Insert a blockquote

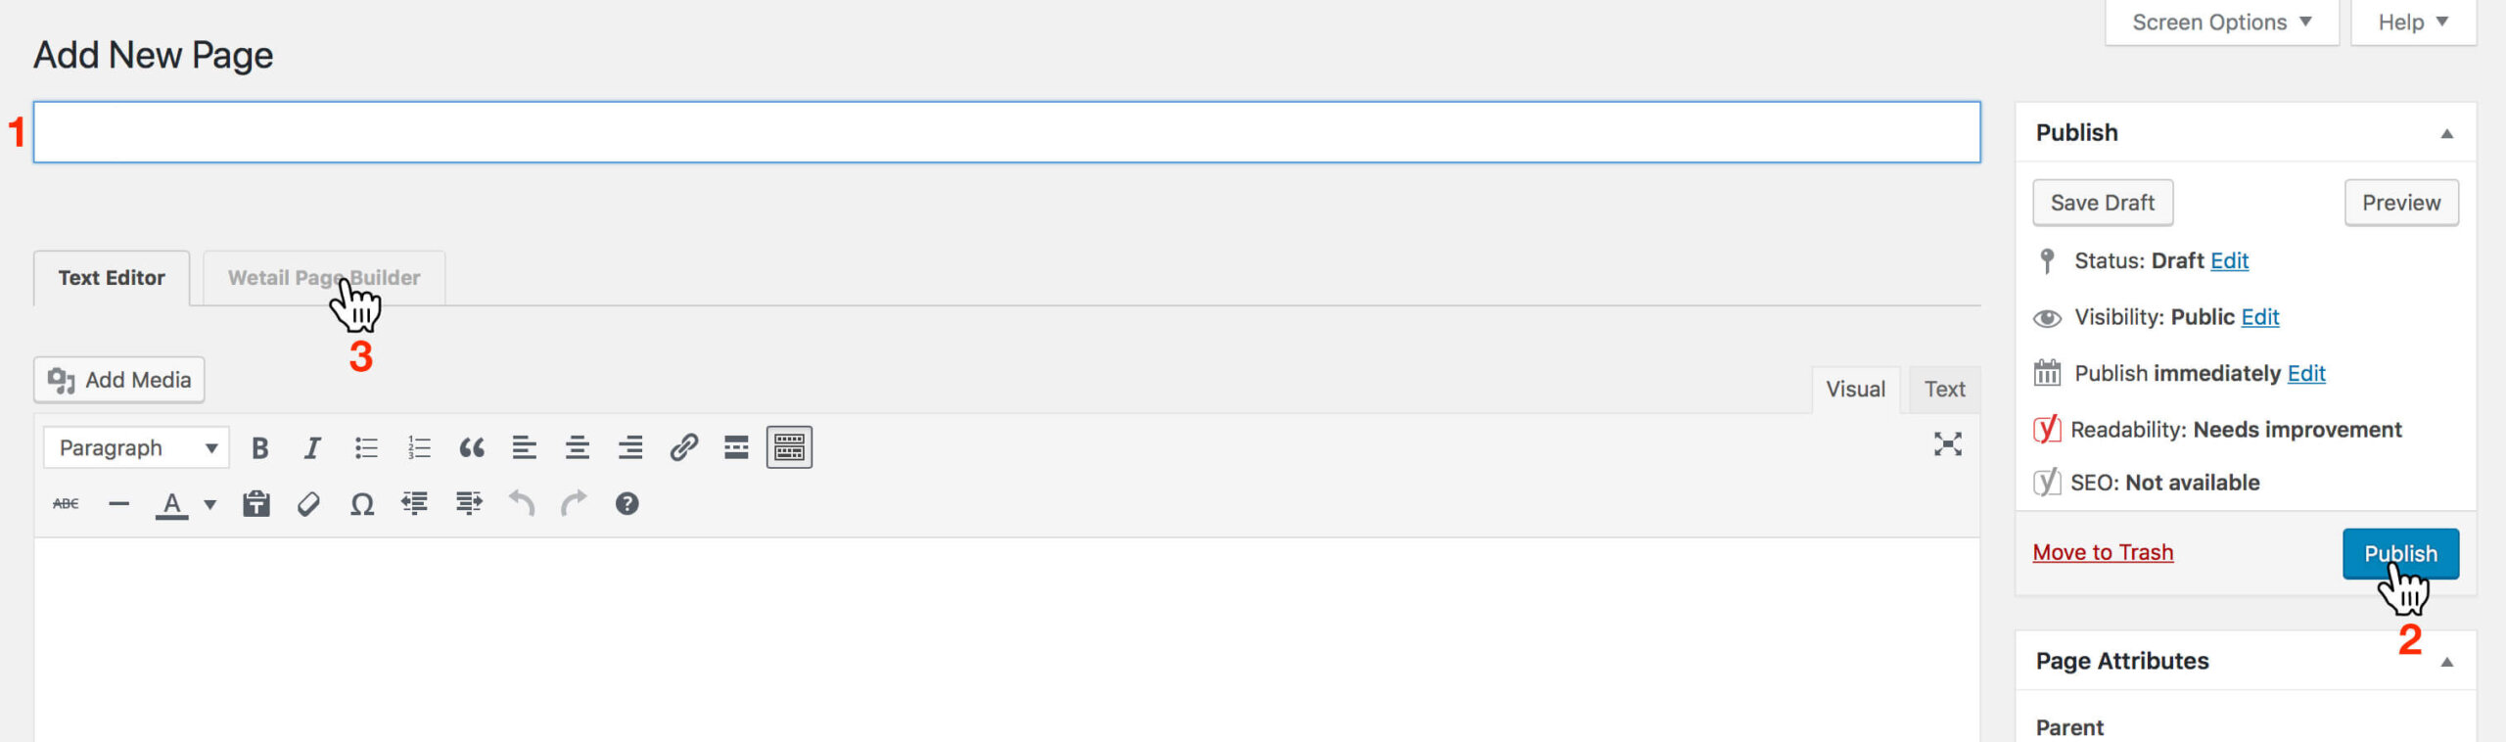coord(472,448)
